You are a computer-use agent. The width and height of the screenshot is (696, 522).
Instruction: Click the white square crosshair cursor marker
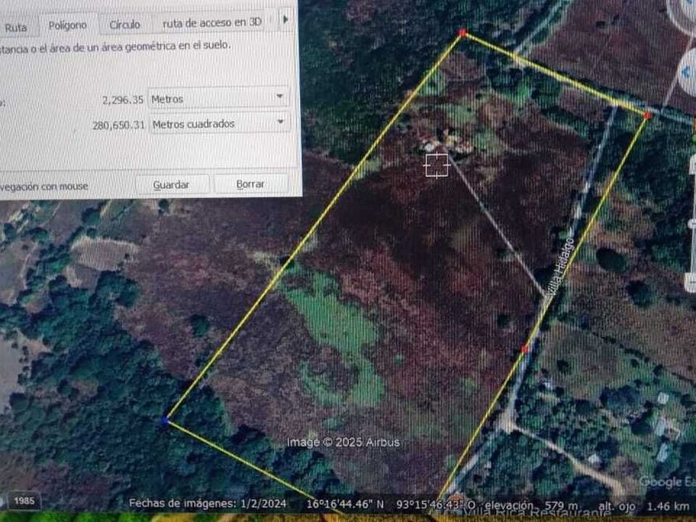pos(437,165)
